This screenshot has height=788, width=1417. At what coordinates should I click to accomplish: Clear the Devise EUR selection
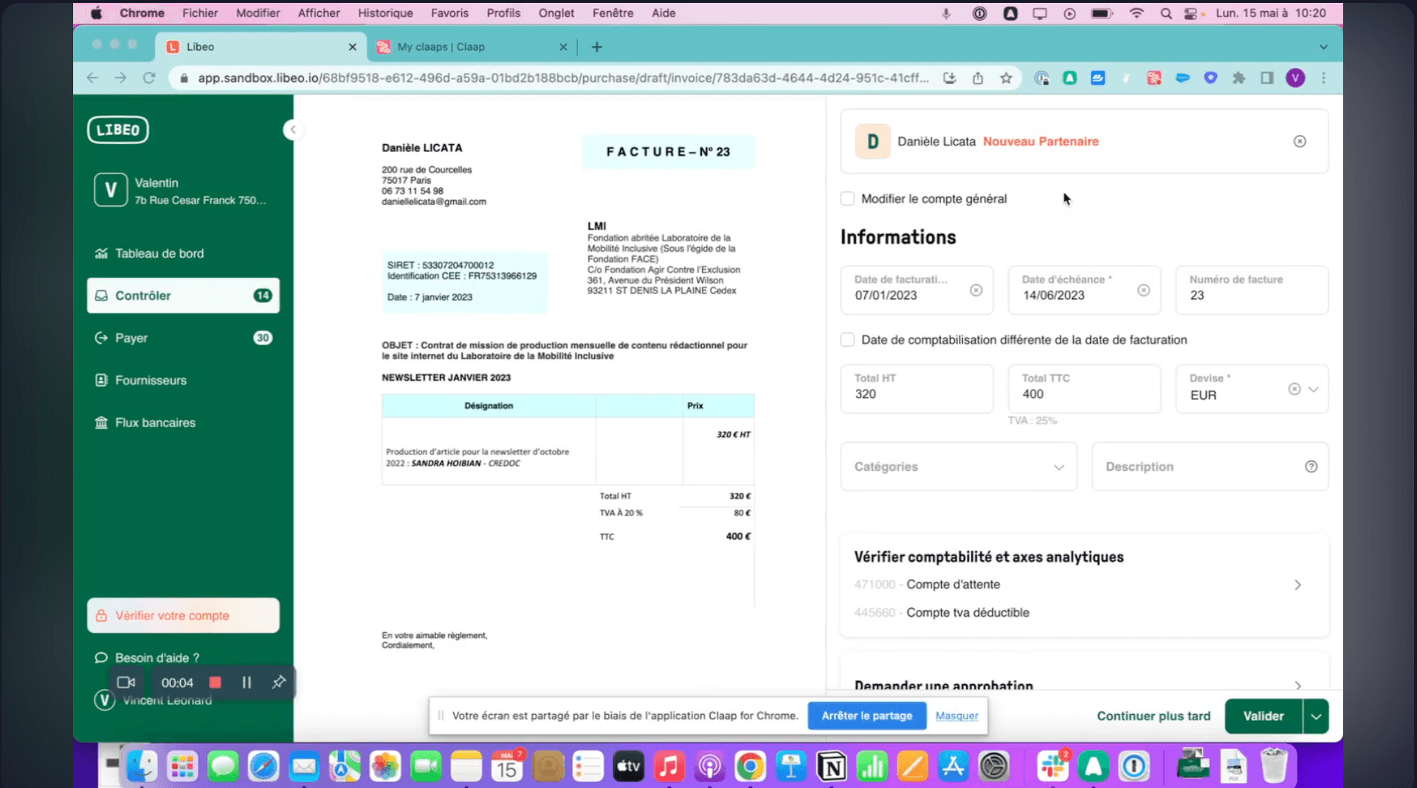[1294, 389]
